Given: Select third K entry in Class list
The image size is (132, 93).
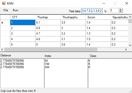Looking at the screenshot, I should (x=90, y=67).
